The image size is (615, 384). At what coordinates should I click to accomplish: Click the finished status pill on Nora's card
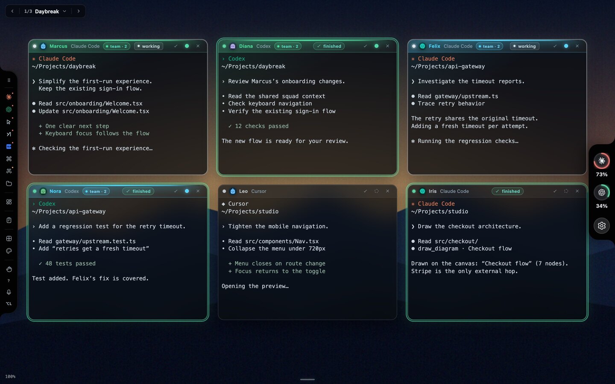[x=138, y=191]
